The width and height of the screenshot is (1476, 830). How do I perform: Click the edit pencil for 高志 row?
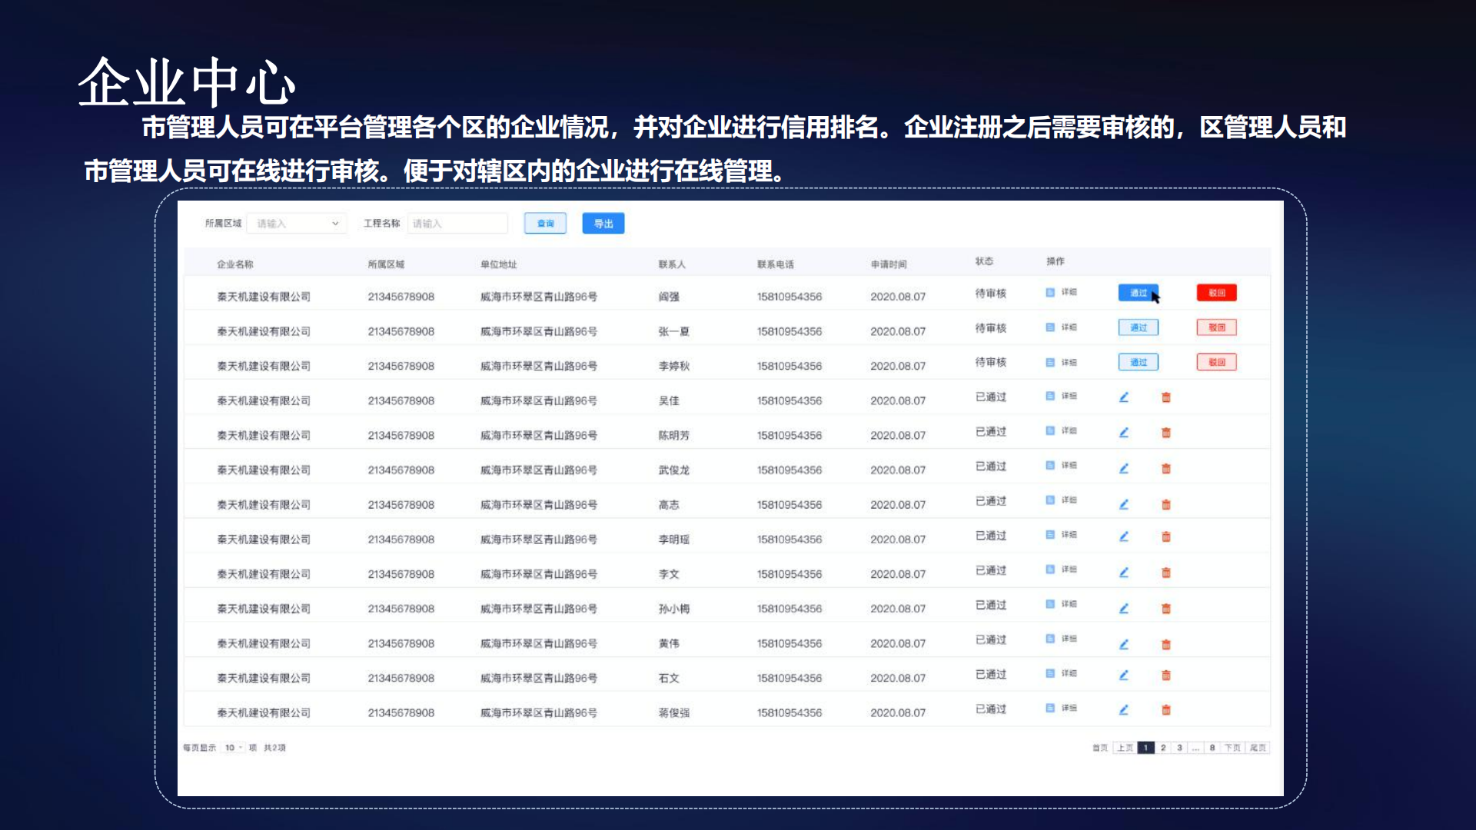click(1123, 504)
